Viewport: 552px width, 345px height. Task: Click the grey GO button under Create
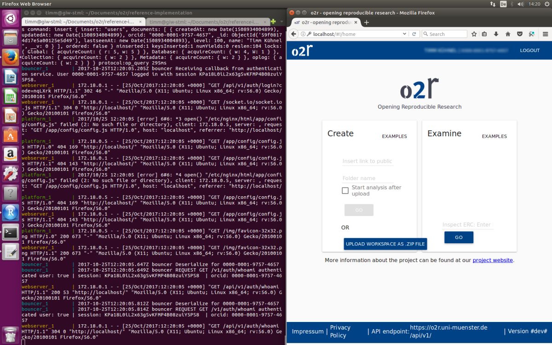coord(359,210)
